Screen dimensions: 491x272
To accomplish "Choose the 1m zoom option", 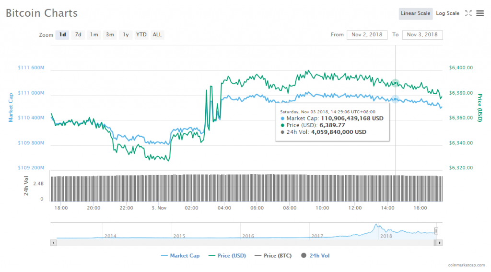I will (x=94, y=35).
